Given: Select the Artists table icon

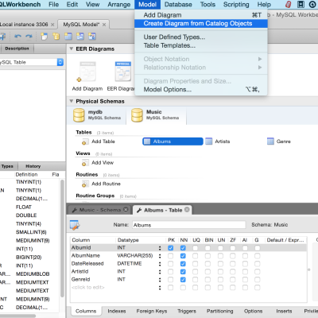Looking at the screenshot, I should coord(209,142).
